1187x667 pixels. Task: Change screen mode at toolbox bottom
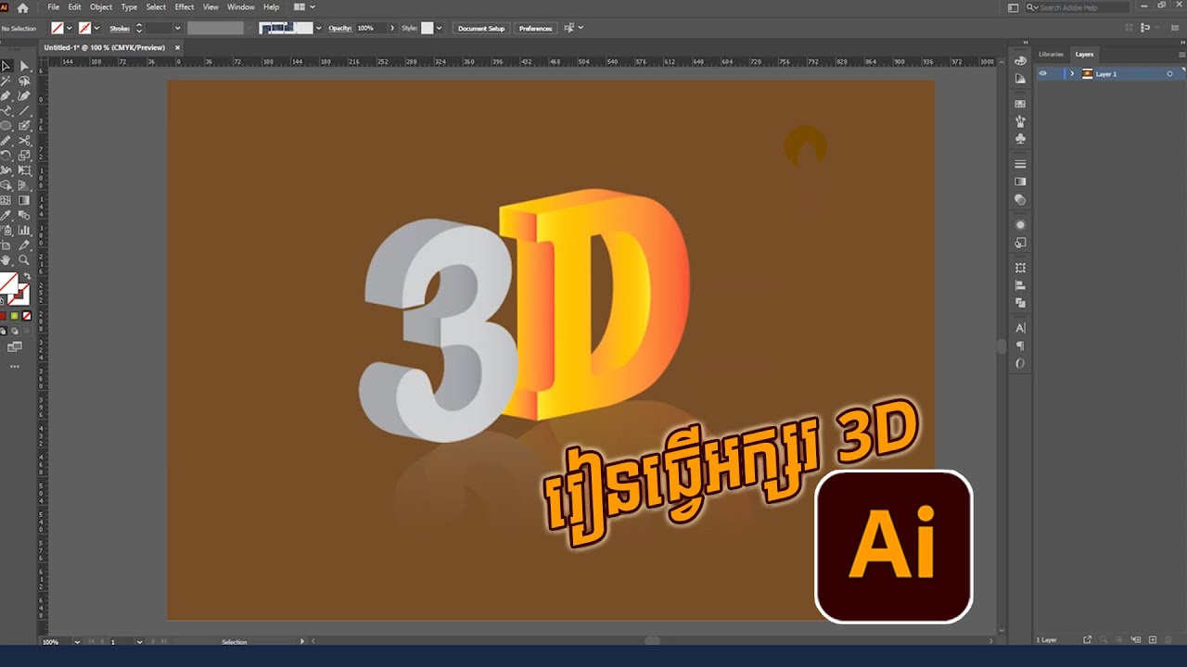point(14,346)
